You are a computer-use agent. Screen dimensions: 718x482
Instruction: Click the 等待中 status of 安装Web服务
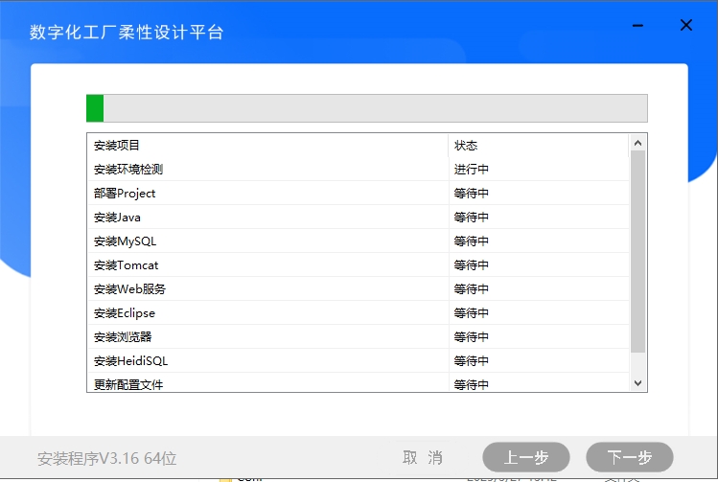tap(472, 288)
